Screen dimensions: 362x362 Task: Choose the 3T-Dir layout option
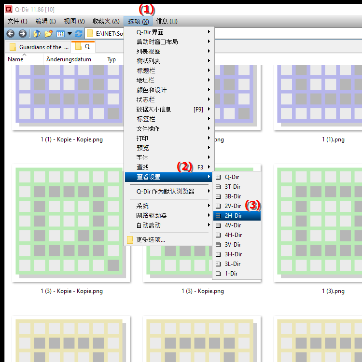(237, 187)
